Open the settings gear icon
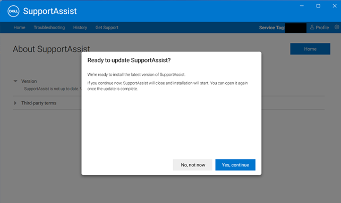 coord(337,27)
